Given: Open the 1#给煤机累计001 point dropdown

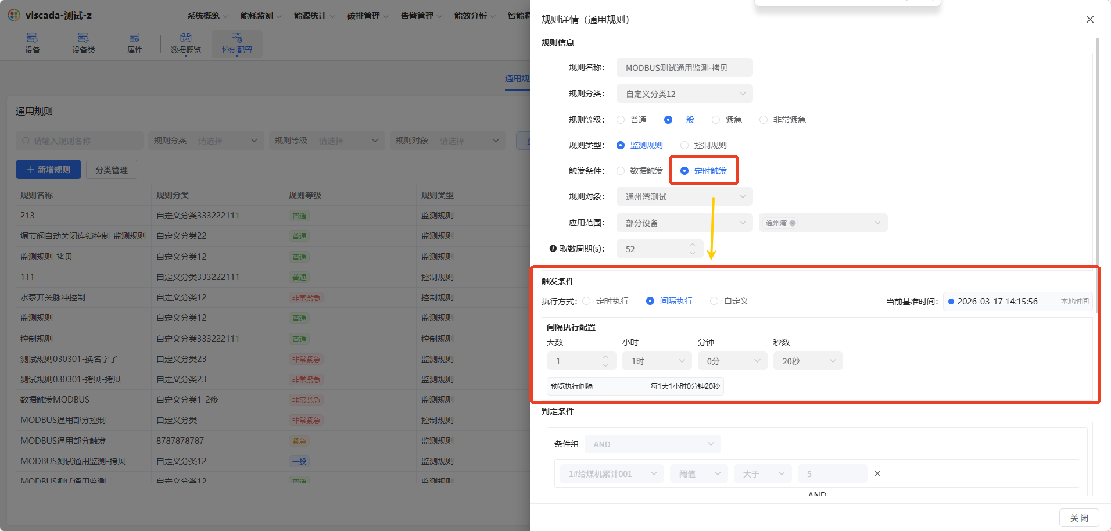Looking at the screenshot, I should (x=612, y=473).
